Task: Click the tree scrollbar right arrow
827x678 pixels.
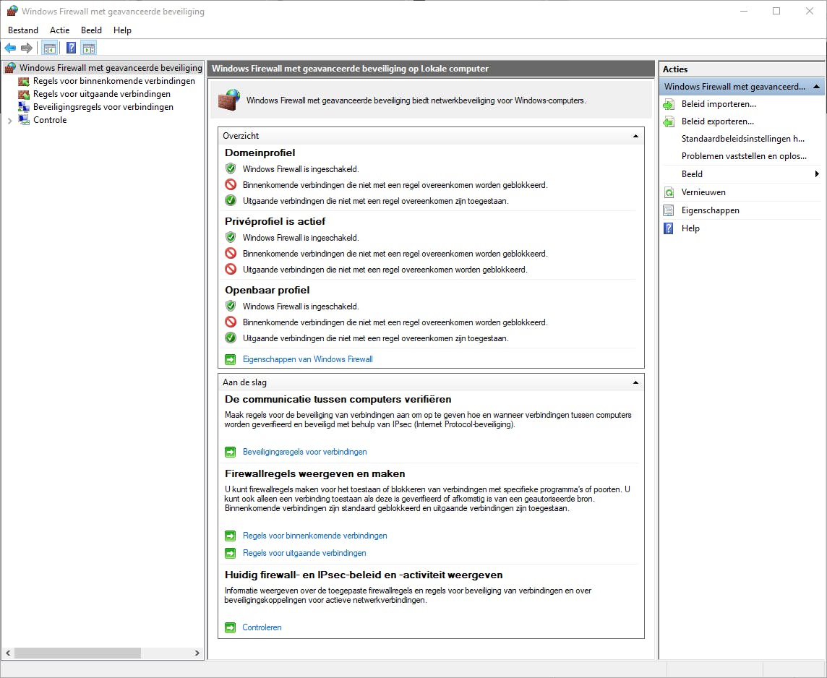Action: point(197,653)
